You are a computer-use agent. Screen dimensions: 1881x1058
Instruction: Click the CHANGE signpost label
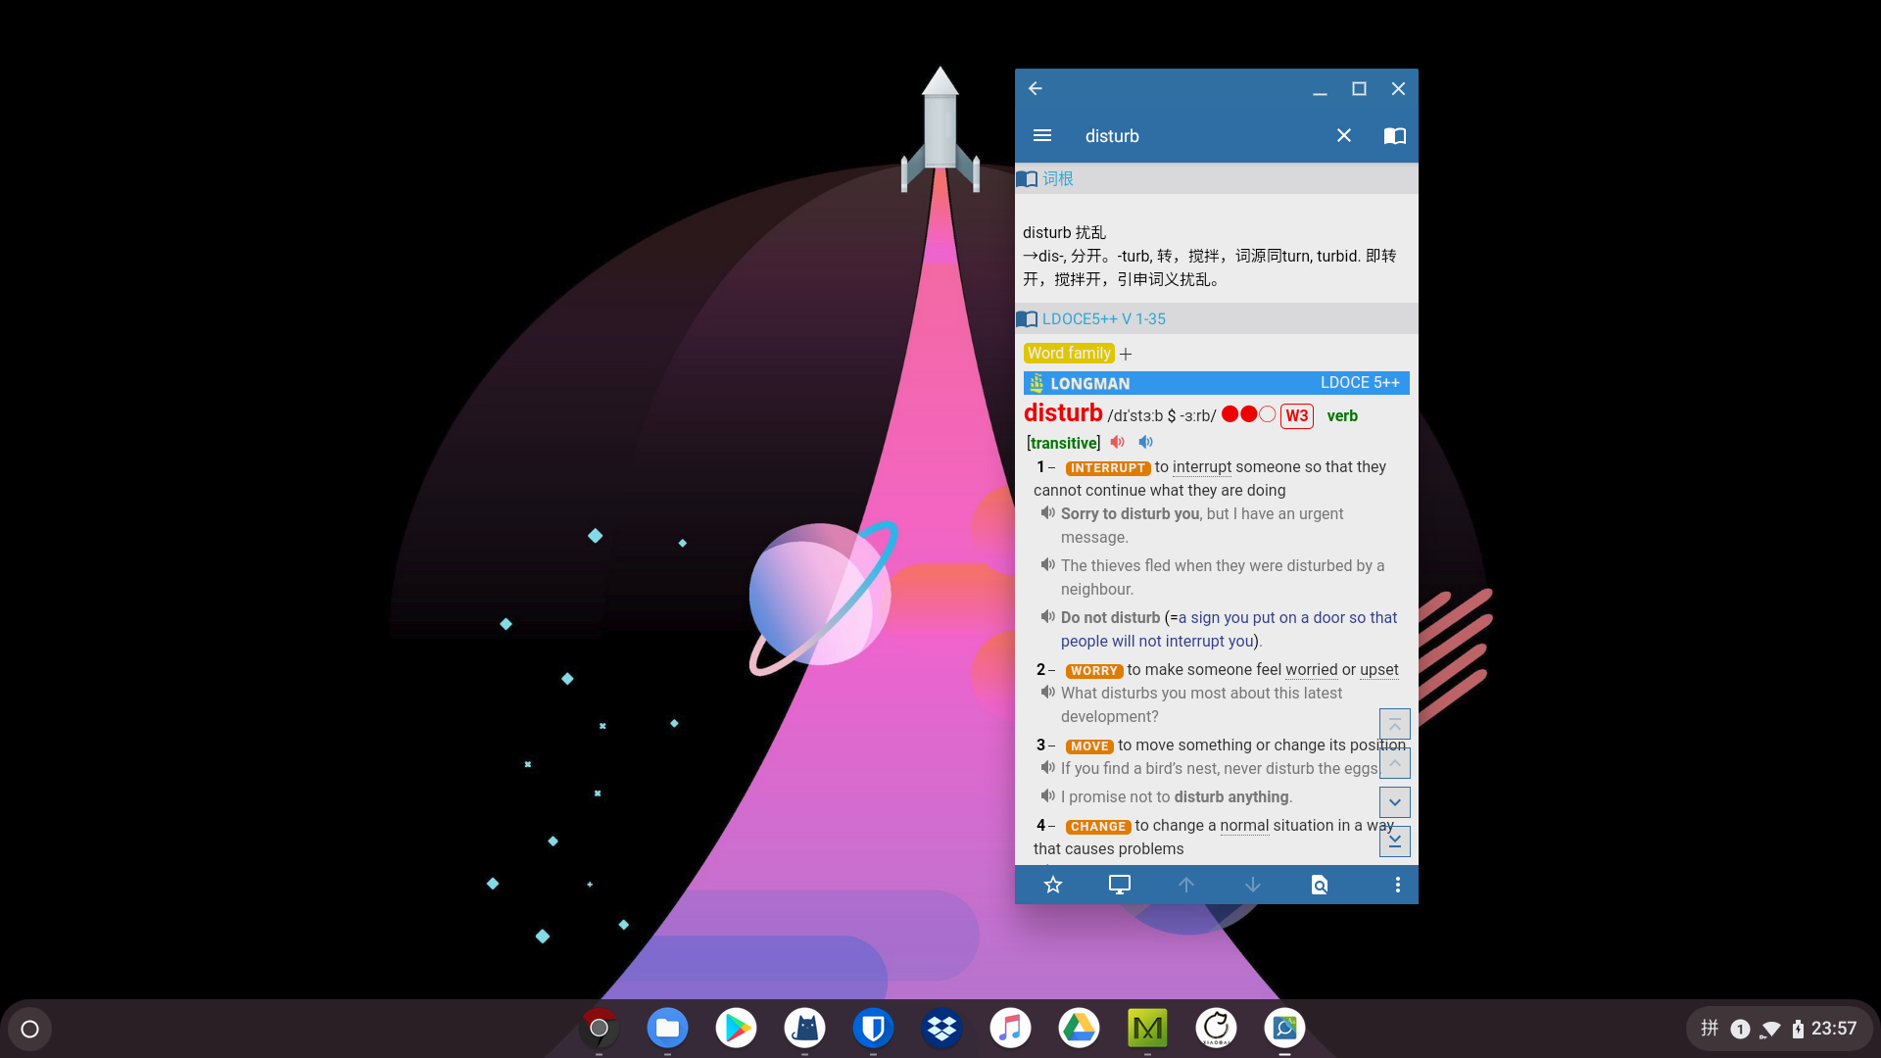pos(1098,827)
